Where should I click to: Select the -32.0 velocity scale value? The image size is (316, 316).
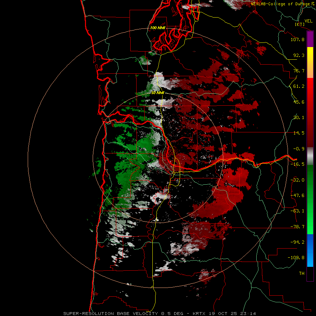pyautogui.click(x=297, y=180)
